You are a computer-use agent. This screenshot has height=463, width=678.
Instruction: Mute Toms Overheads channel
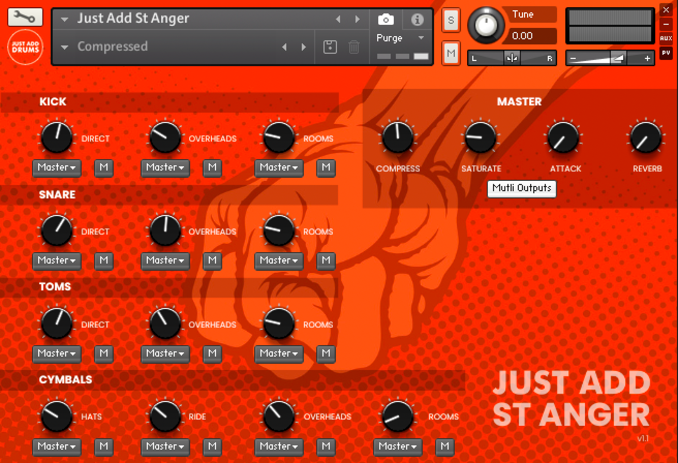pyautogui.click(x=212, y=353)
